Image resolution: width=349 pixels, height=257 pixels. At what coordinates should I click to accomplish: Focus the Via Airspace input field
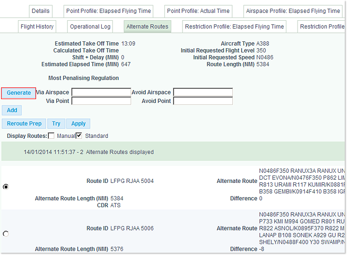pyautogui.click(x=101, y=92)
